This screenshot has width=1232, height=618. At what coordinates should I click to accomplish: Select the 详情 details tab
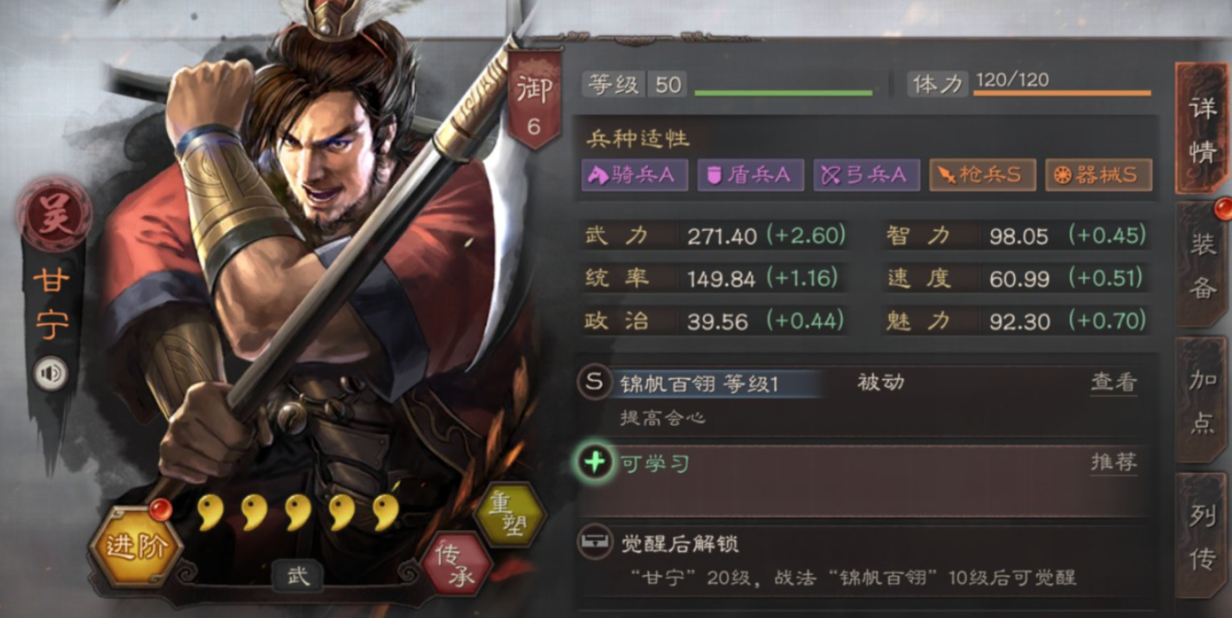[1203, 129]
